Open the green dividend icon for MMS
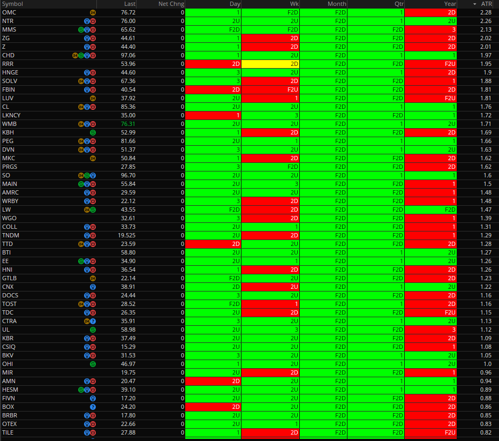This screenshot has width=499, height=441. click(81, 30)
